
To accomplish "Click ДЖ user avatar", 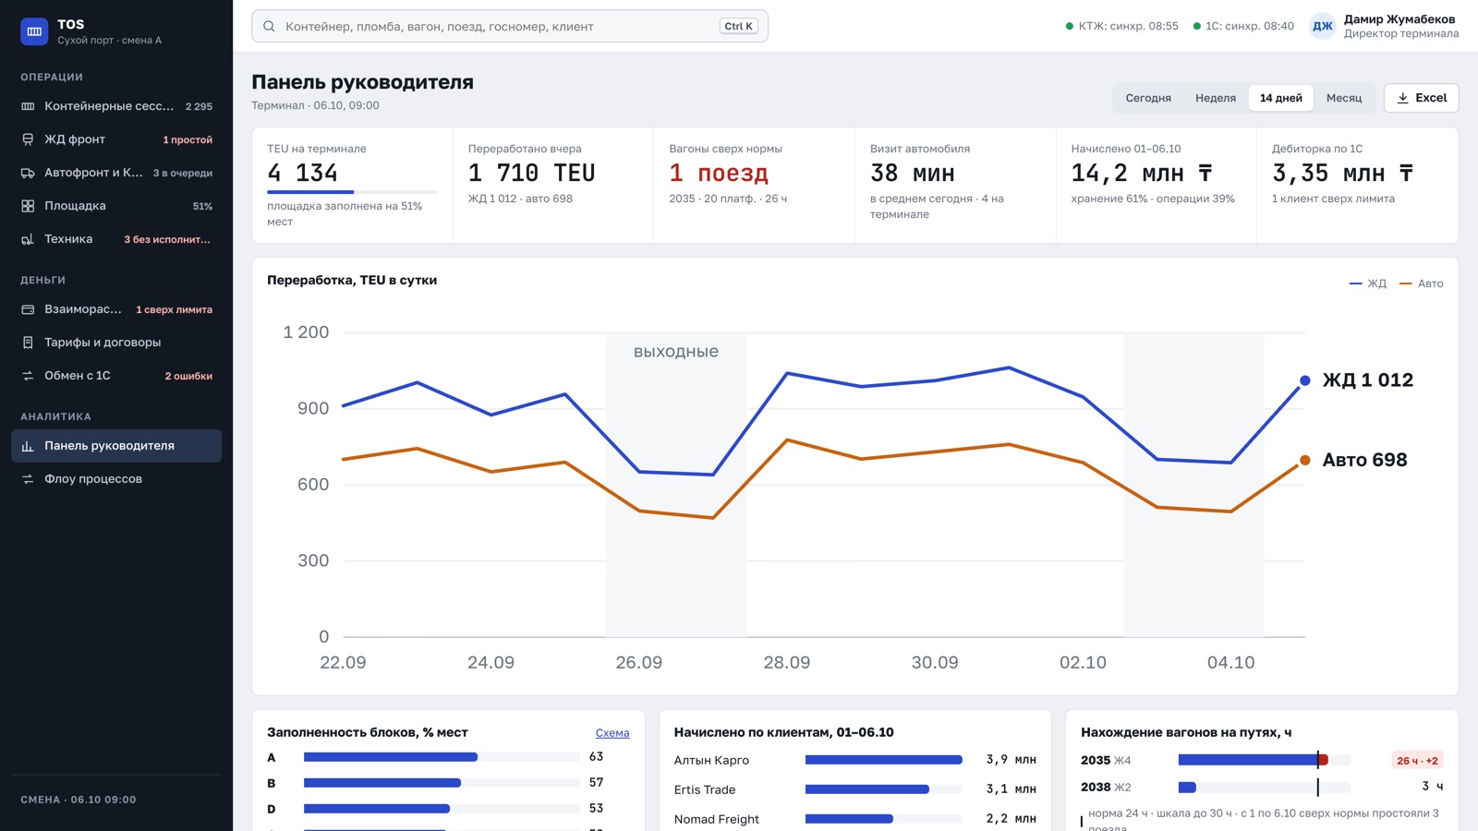I will (x=1323, y=27).
